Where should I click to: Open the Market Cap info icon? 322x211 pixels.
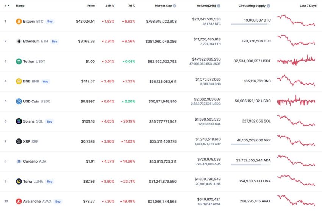click(x=174, y=6)
